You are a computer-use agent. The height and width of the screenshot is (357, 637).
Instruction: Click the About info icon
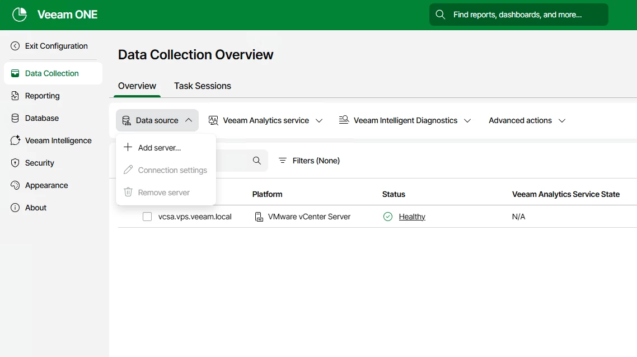pyautogui.click(x=15, y=208)
